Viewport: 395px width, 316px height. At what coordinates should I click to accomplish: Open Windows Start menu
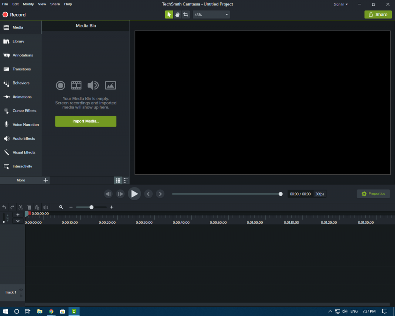pyautogui.click(x=5, y=311)
